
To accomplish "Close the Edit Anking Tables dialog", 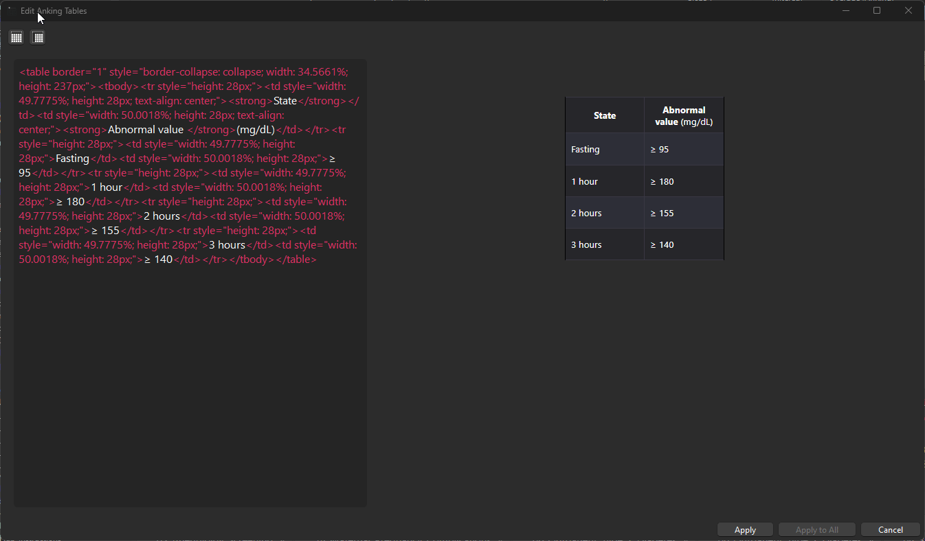I will (x=908, y=10).
